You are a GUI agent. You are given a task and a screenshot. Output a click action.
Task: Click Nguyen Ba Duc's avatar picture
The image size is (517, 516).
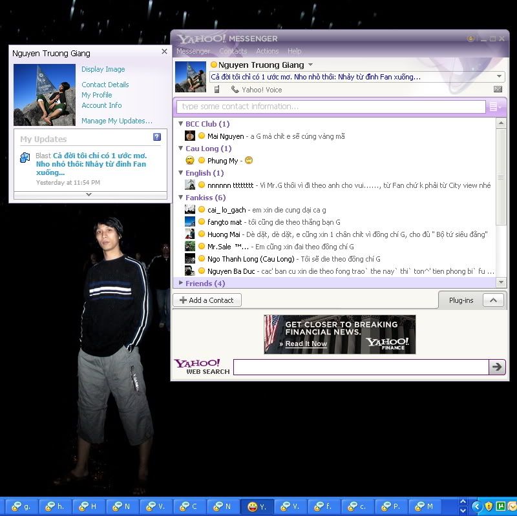[189, 271]
